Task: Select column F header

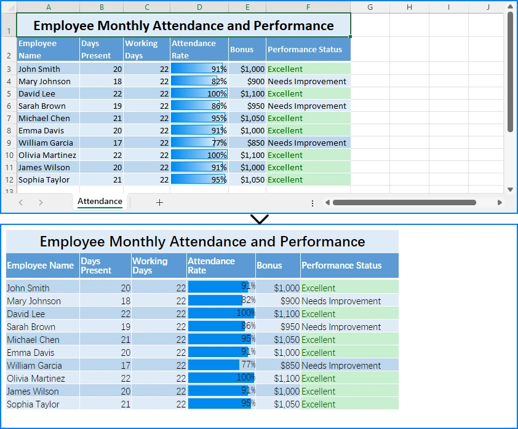Action: tap(308, 7)
